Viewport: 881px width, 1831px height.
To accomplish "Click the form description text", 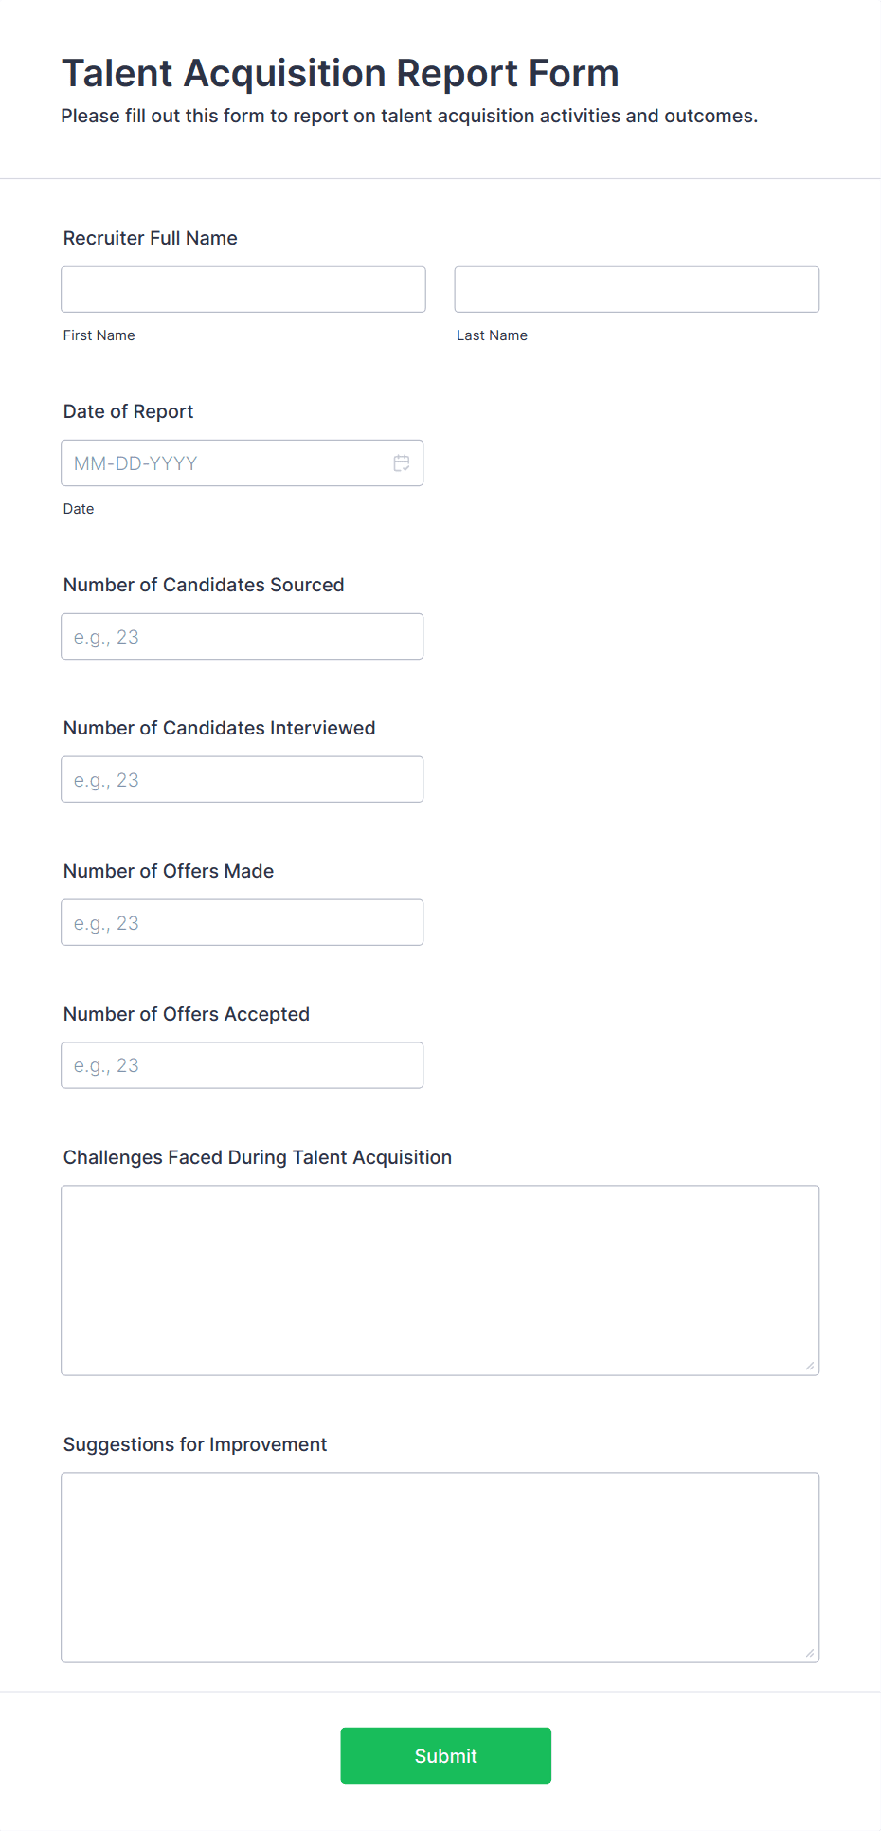I will [x=409, y=116].
